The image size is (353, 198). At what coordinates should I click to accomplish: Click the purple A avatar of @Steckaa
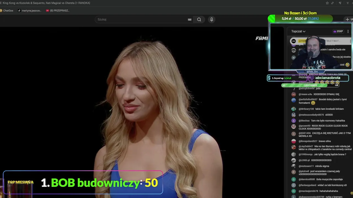pyautogui.click(x=293, y=121)
